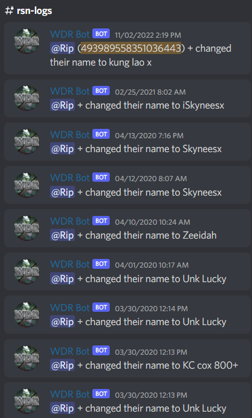Click bot avatar on KC cox 800+ message
This screenshot has height=418, width=252.
27,358
